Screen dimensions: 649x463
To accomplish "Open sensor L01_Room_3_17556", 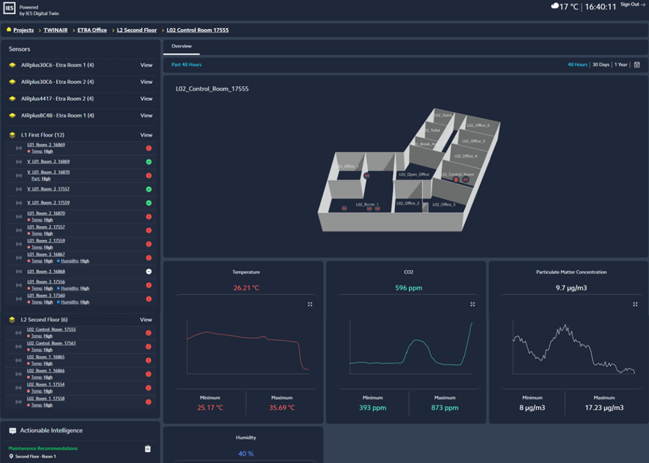I will [46, 282].
